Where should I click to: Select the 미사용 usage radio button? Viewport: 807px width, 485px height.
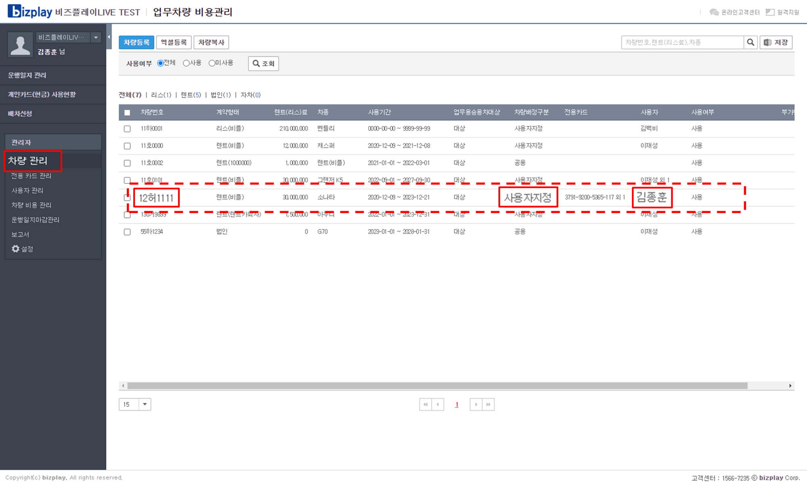212,63
